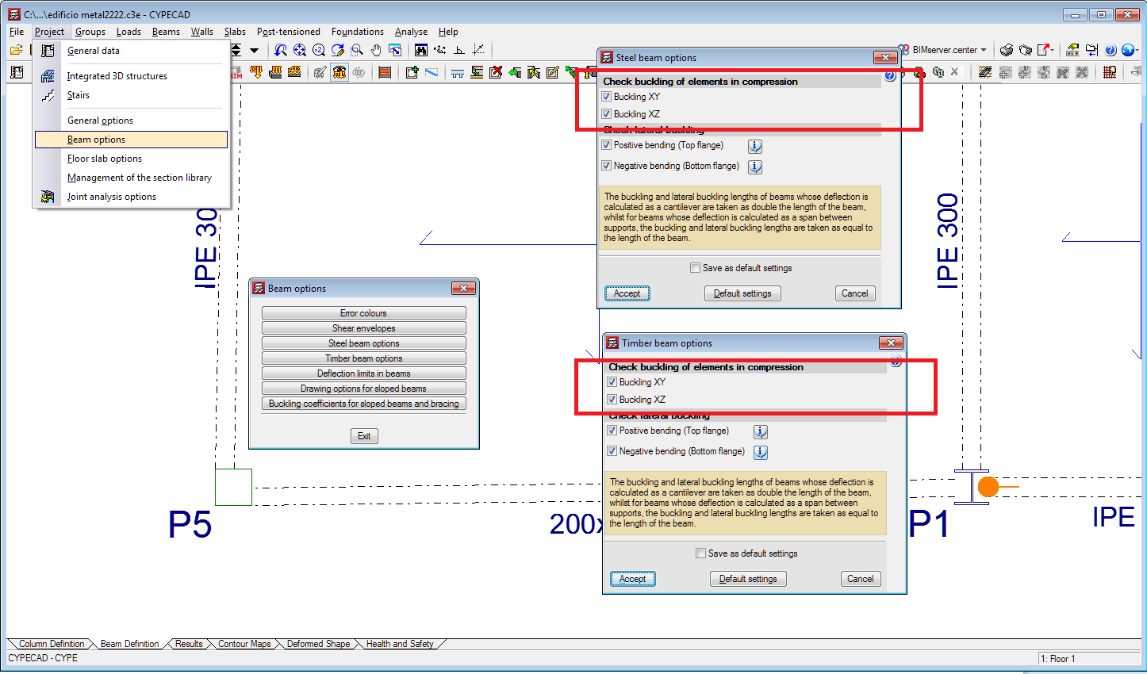Screen dimensions: 1147x674
Task: Select Floor slab options from Project menu
Action: (x=104, y=159)
